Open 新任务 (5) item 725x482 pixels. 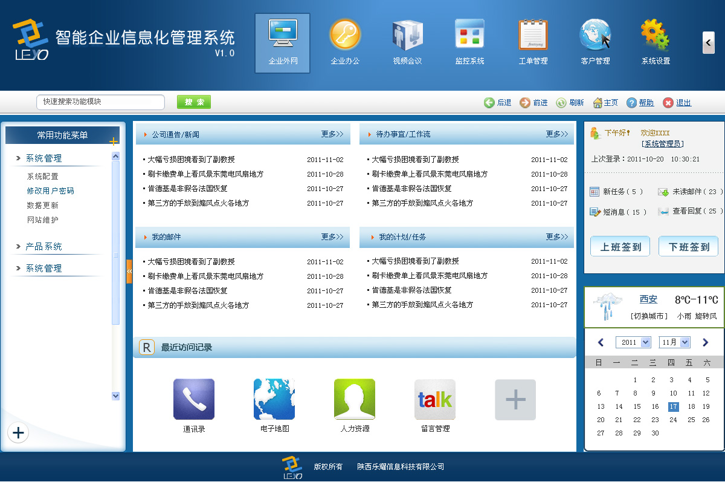coord(617,192)
